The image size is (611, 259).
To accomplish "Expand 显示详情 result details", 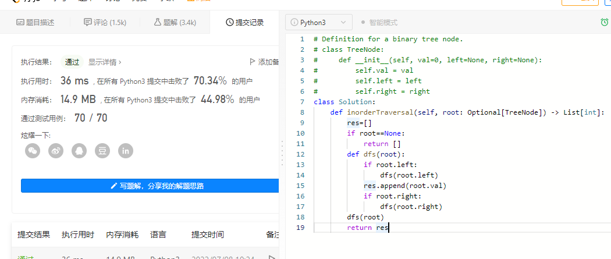I will pyautogui.click(x=105, y=62).
